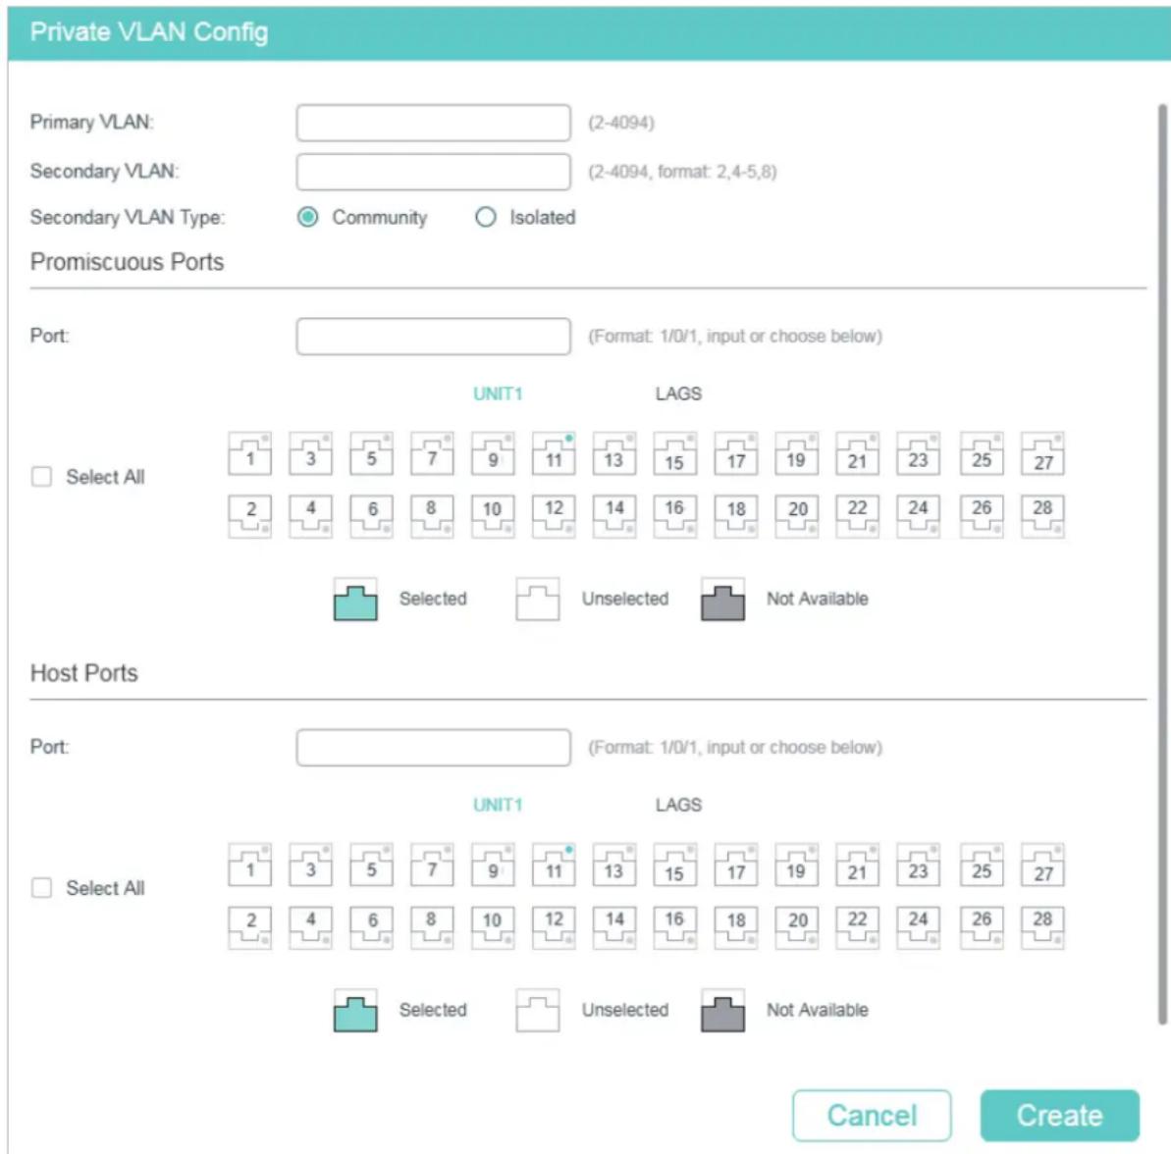Pick port 3 under Host Ports
Viewport: 1171px width, 1154px height.
click(311, 865)
